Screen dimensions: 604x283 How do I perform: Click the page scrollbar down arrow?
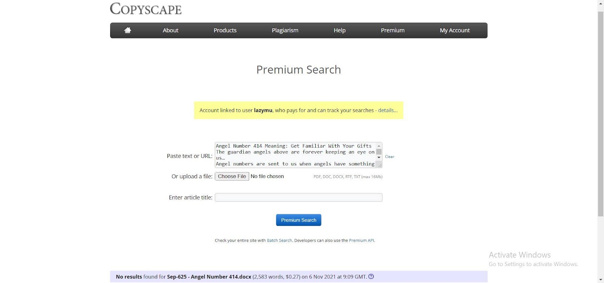[x=601, y=280]
